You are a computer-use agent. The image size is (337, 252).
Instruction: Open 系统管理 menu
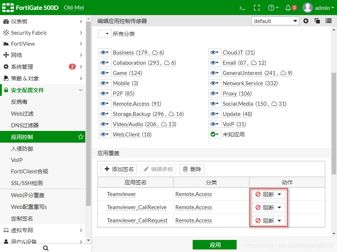(43, 67)
